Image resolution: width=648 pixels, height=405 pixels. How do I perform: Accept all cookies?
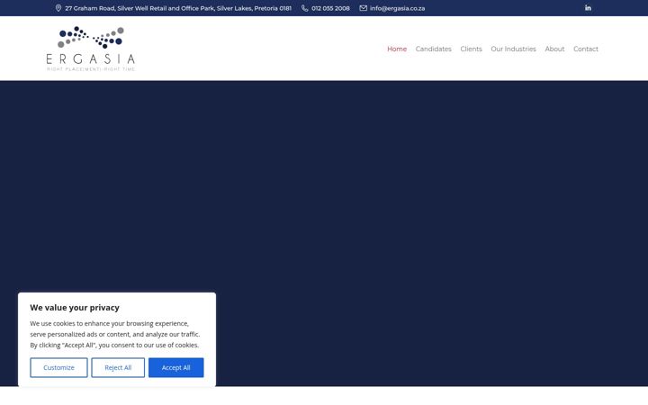click(x=176, y=367)
